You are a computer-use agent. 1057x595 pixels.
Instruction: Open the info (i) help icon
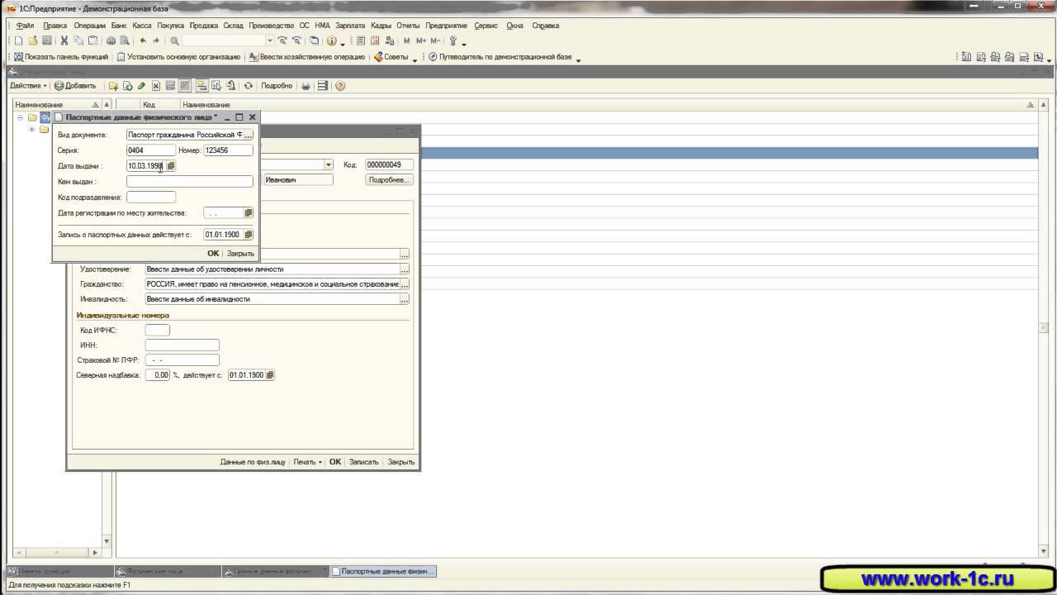[332, 40]
